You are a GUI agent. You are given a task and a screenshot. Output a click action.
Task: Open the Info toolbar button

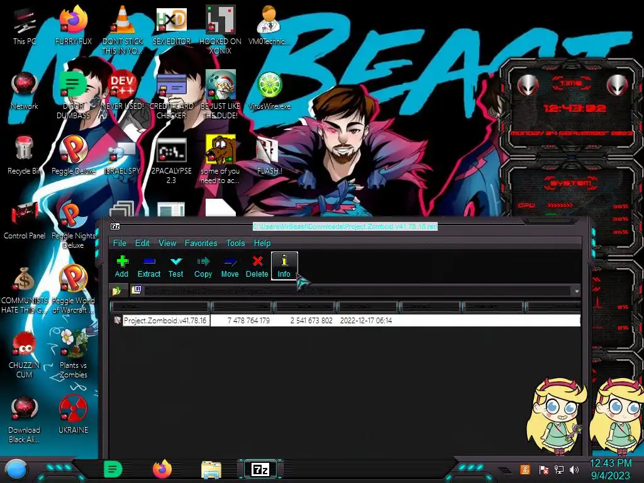[284, 266]
